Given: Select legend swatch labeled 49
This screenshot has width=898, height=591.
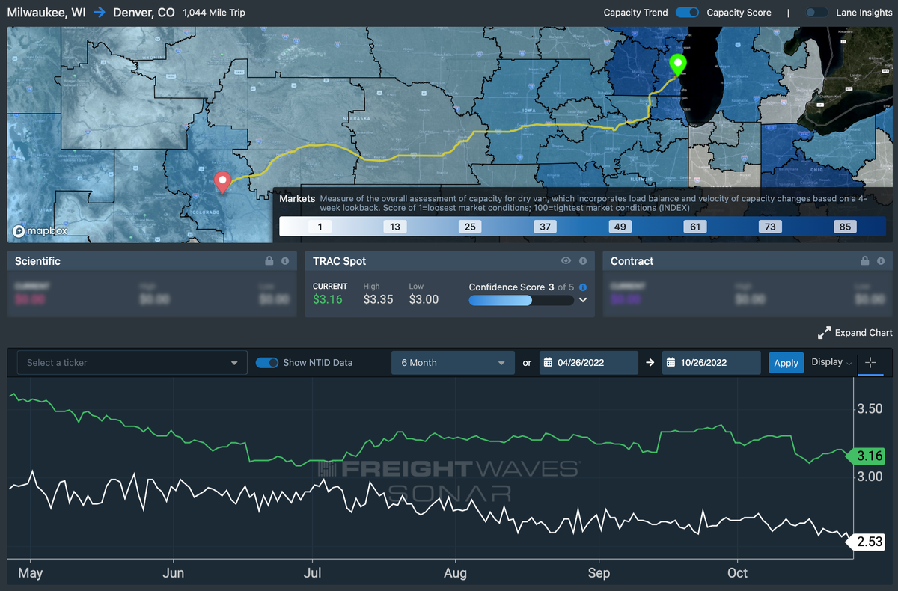Looking at the screenshot, I should pos(620,227).
